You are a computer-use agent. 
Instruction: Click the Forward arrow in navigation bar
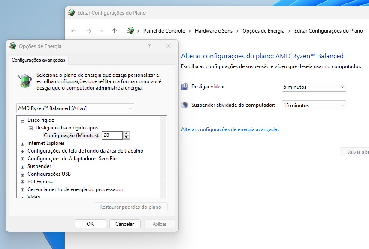[89, 31]
